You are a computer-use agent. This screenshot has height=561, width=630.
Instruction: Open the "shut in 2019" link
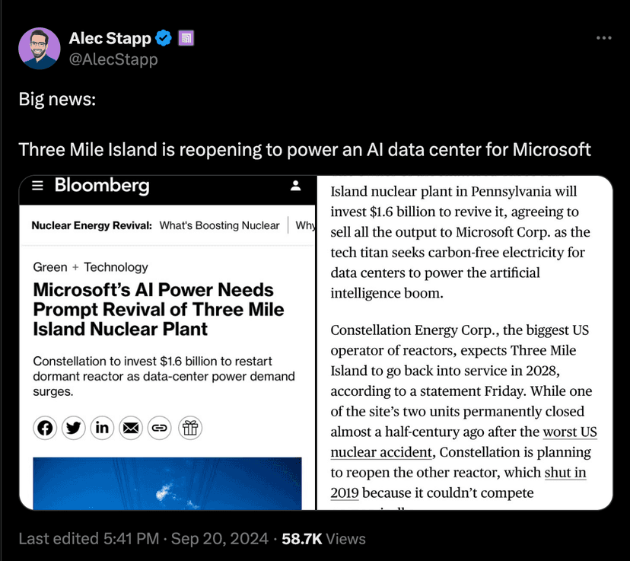(458, 483)
